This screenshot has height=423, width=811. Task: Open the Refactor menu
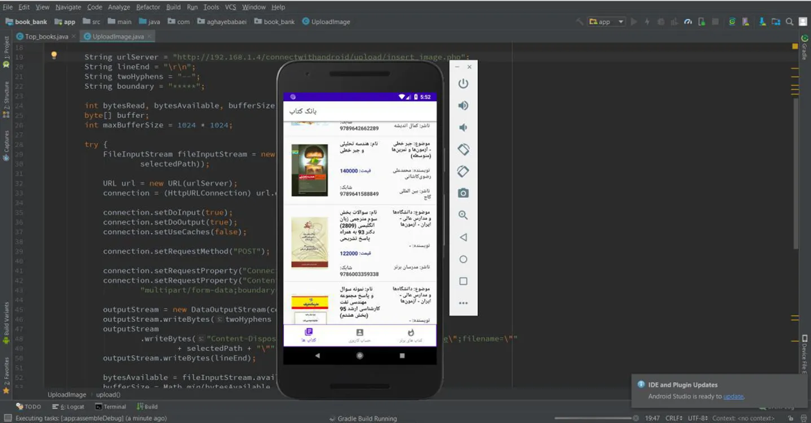[148, 7]
